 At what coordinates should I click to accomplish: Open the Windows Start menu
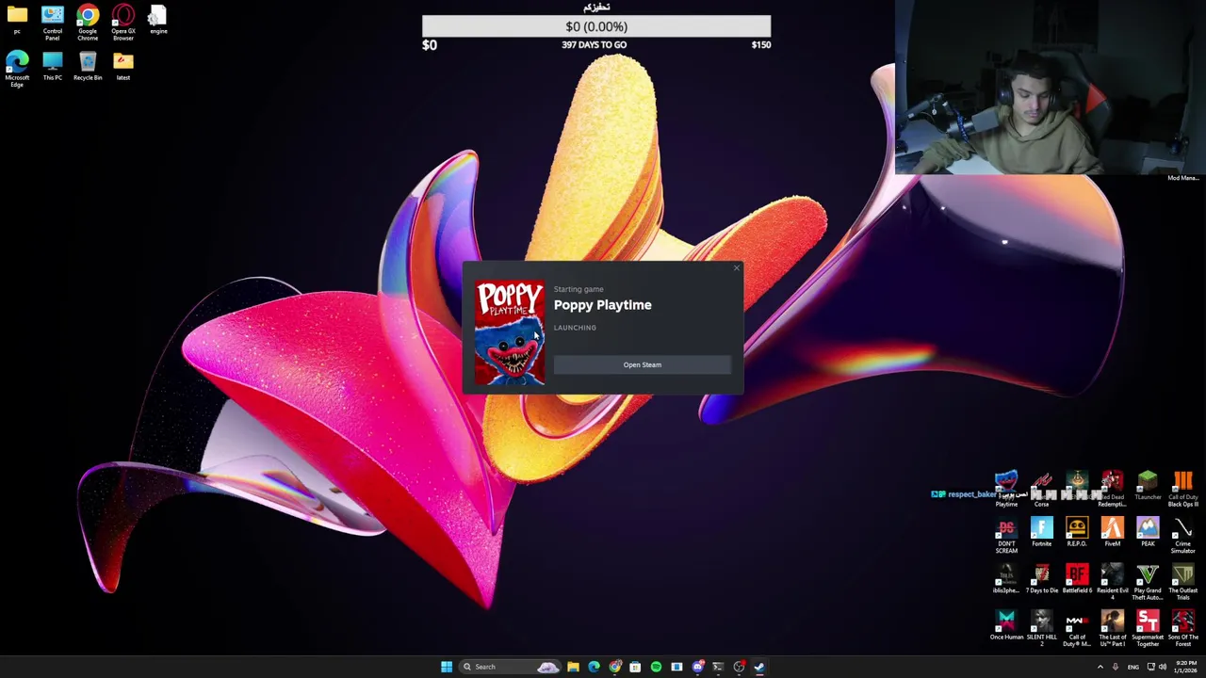coord(447,667)
